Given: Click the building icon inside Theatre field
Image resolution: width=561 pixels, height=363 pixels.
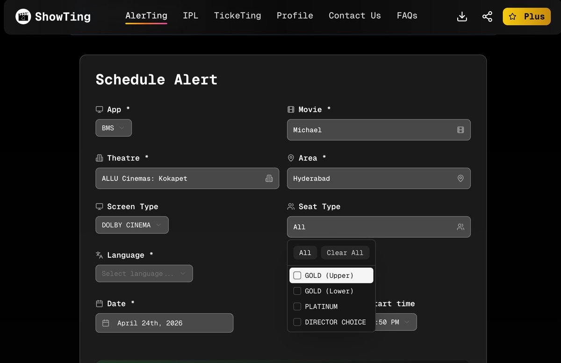Looking at the screenshot, I should click(269, 178).
